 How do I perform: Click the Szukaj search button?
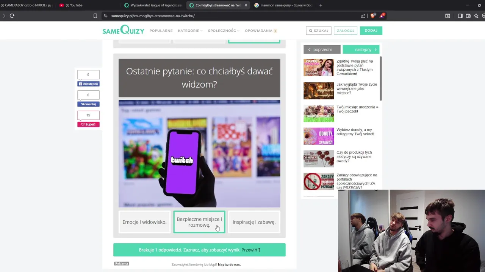coord(319,31)
